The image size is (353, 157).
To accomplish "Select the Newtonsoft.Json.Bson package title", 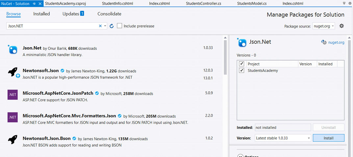I will click(x=47, y=138).
